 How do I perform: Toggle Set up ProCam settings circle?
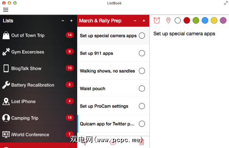click(142, 106)
